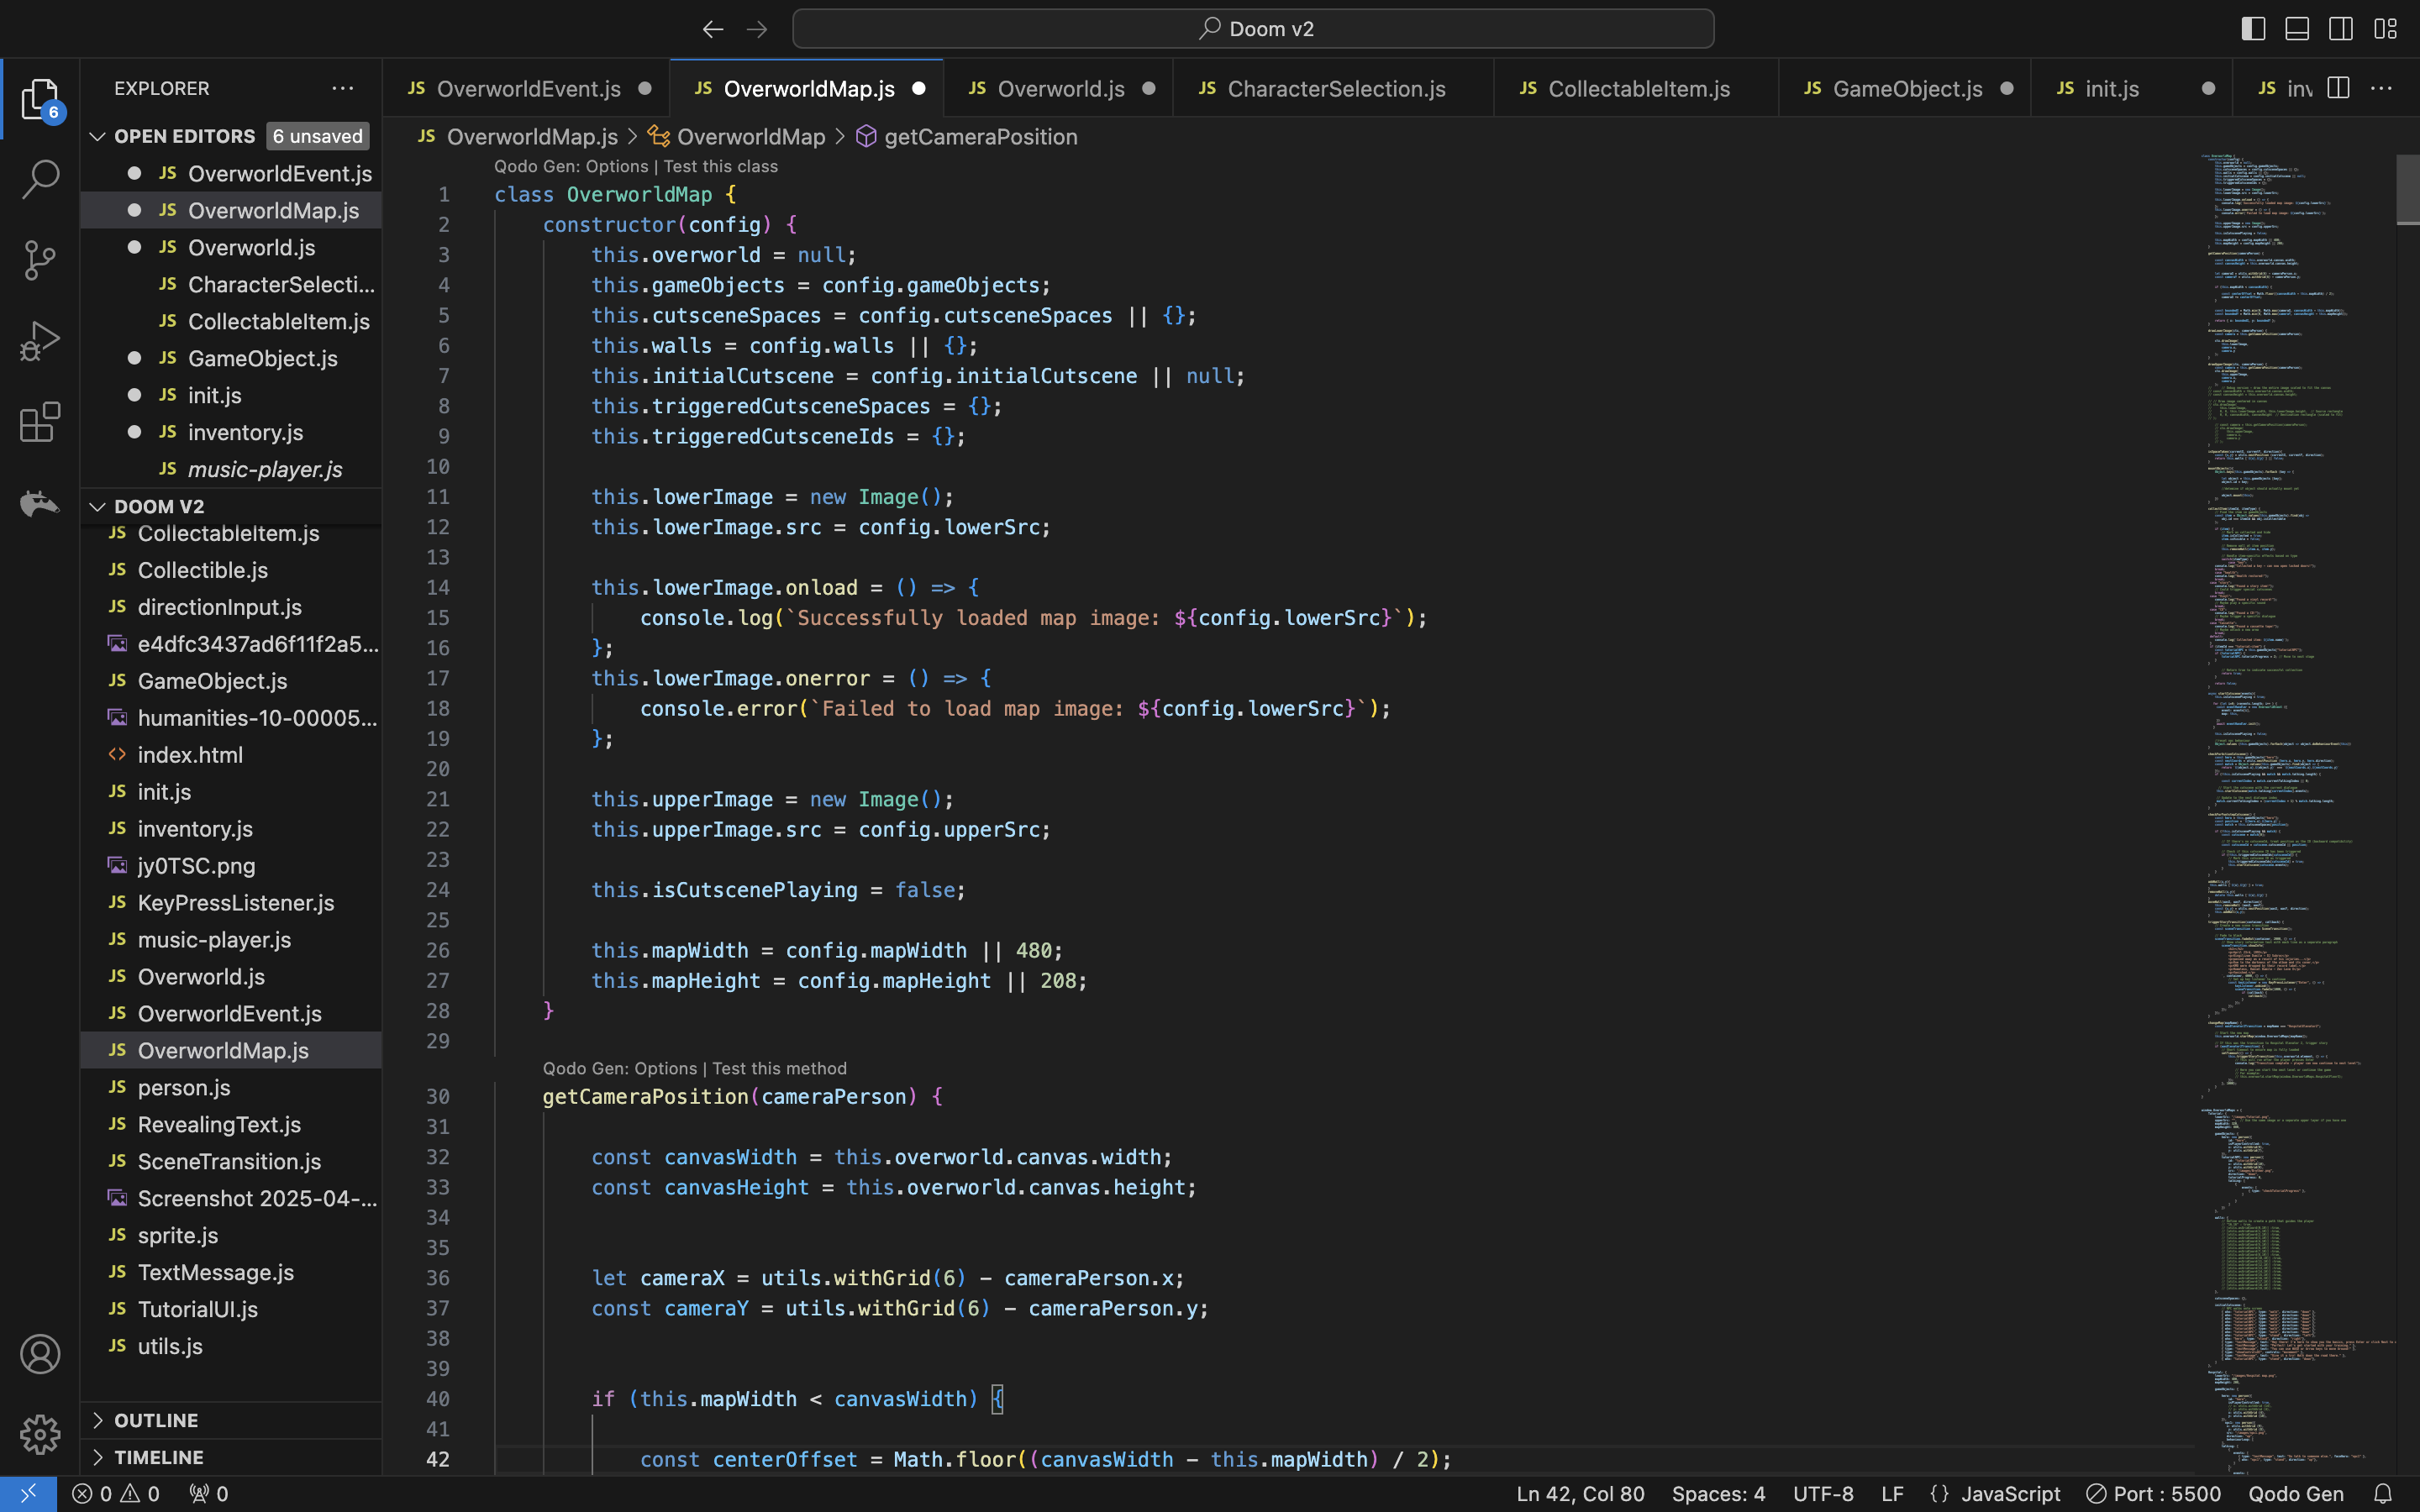Open the Manage gear icon
This screenshot has width=2420, height=1512.
tap(40, 1434)
